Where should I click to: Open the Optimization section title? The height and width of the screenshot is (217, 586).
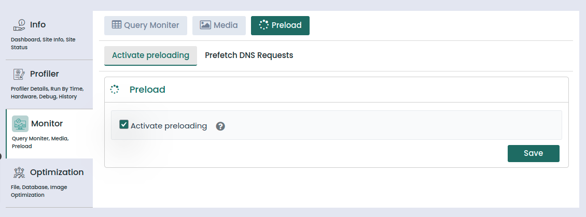point(57,172)
